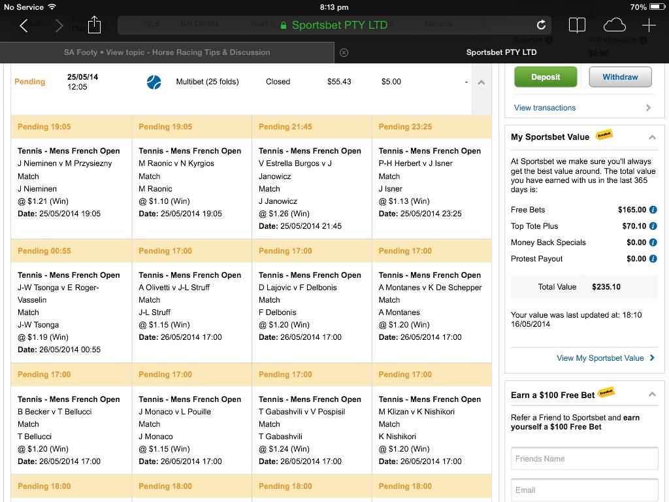Click the Freebet badge beside My Sportsbet Value
Screen dimensions: 669x502
pos(604,135)
